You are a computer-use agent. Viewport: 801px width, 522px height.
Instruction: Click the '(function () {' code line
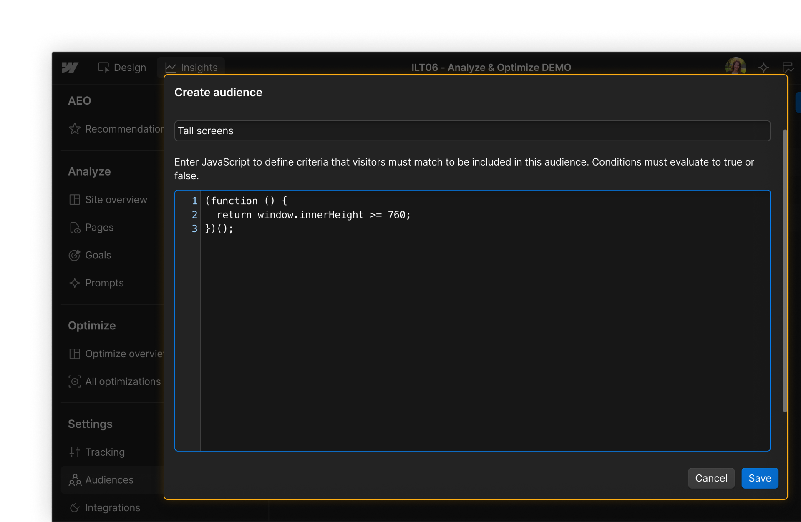[x=246, y=201]
